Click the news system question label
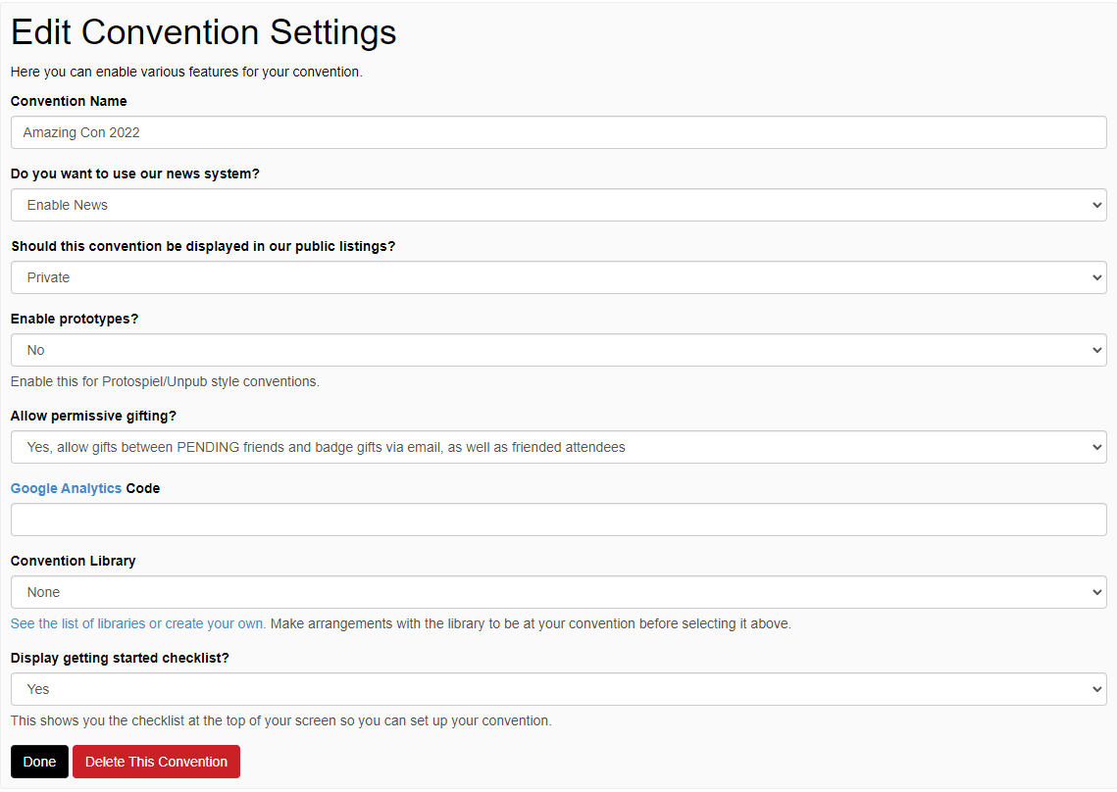The width and height of the screenshot is (1117, 792). tap(134, 173)
